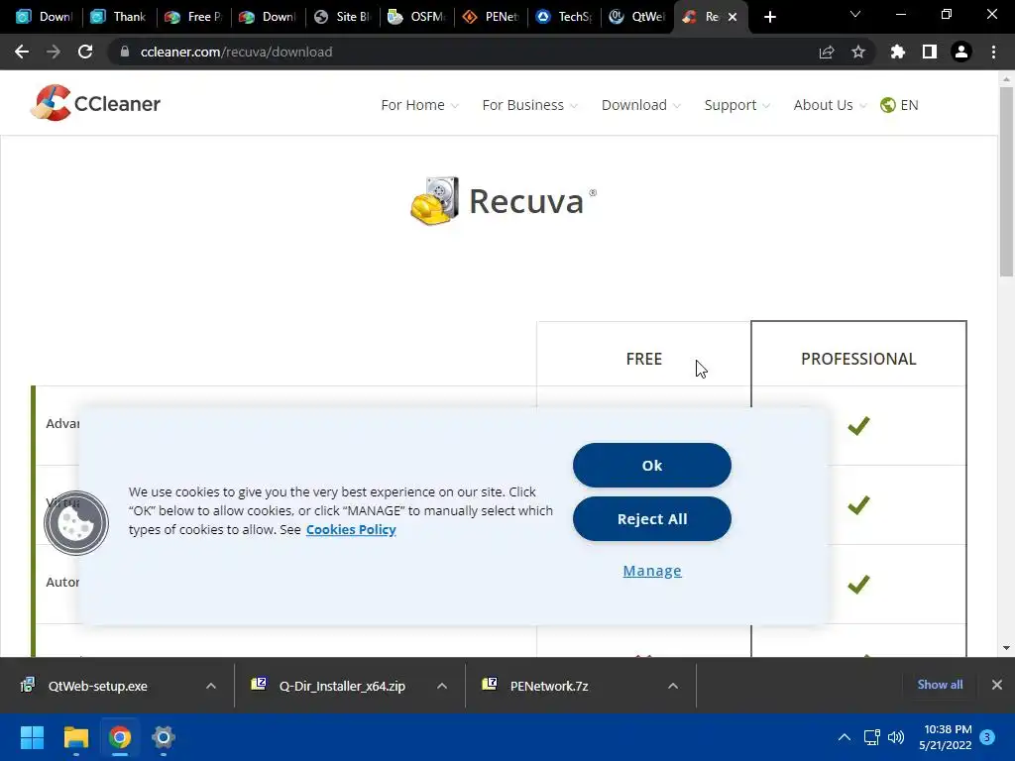1015x761 pixels.
Task: Close the downloads bar
Action: click(997, 685)
